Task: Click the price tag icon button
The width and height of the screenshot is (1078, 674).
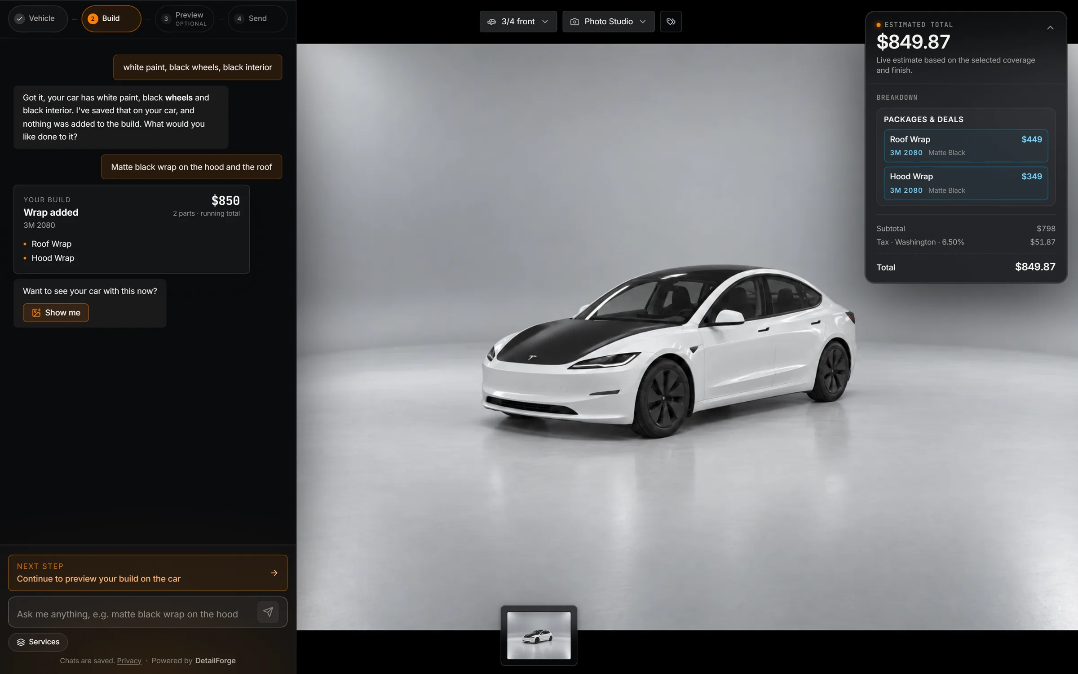Action: [x=671, y=22]
